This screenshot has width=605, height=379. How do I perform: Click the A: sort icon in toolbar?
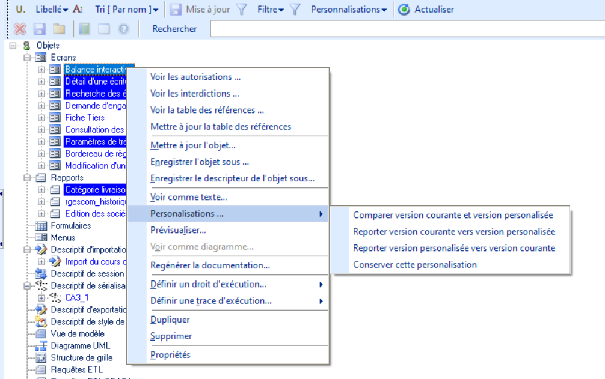pos(78,9)
